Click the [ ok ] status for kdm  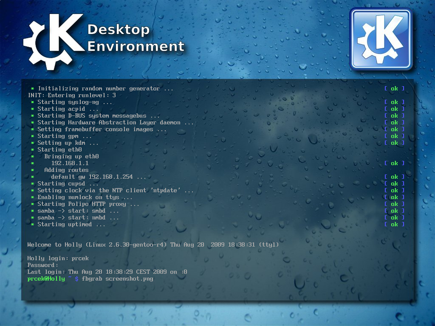coord(394,143)
